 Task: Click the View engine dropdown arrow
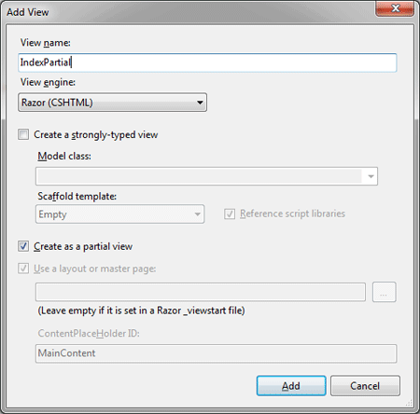point(200,103)
